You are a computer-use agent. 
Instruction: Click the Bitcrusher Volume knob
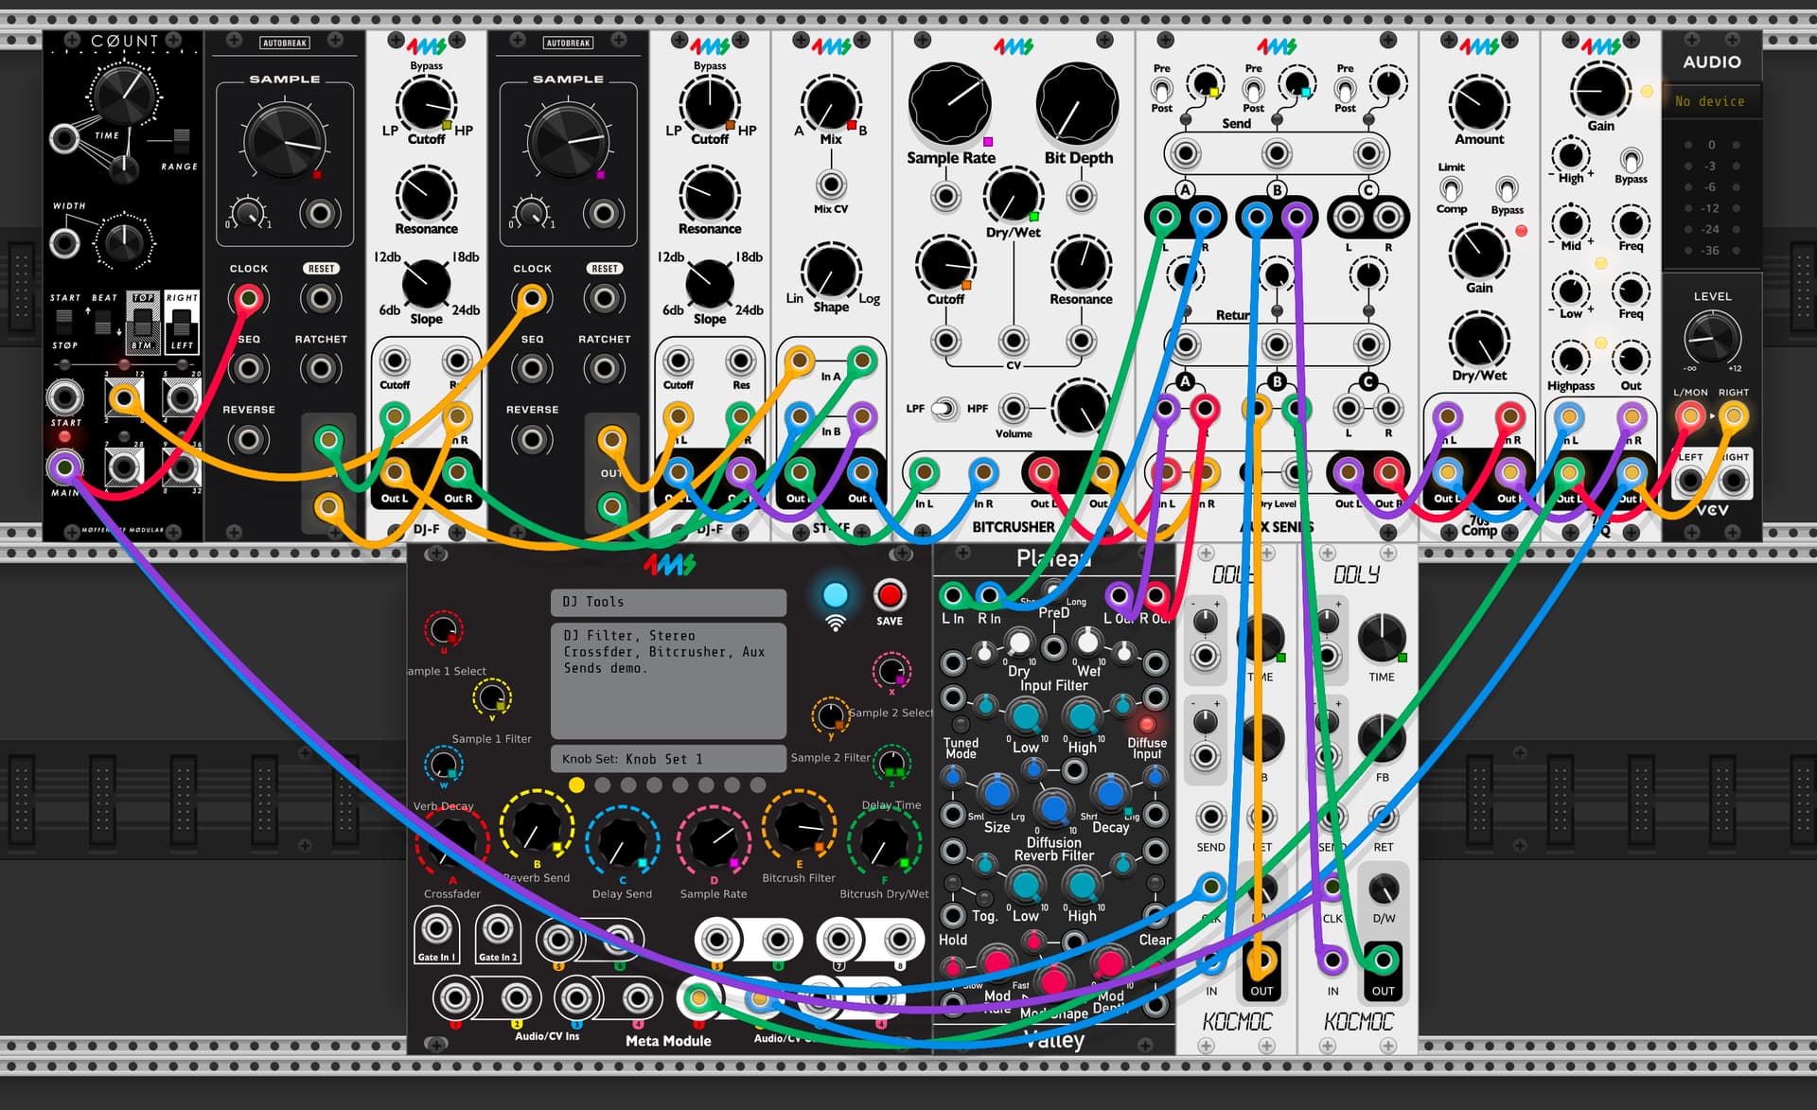tap(1079, 407)
